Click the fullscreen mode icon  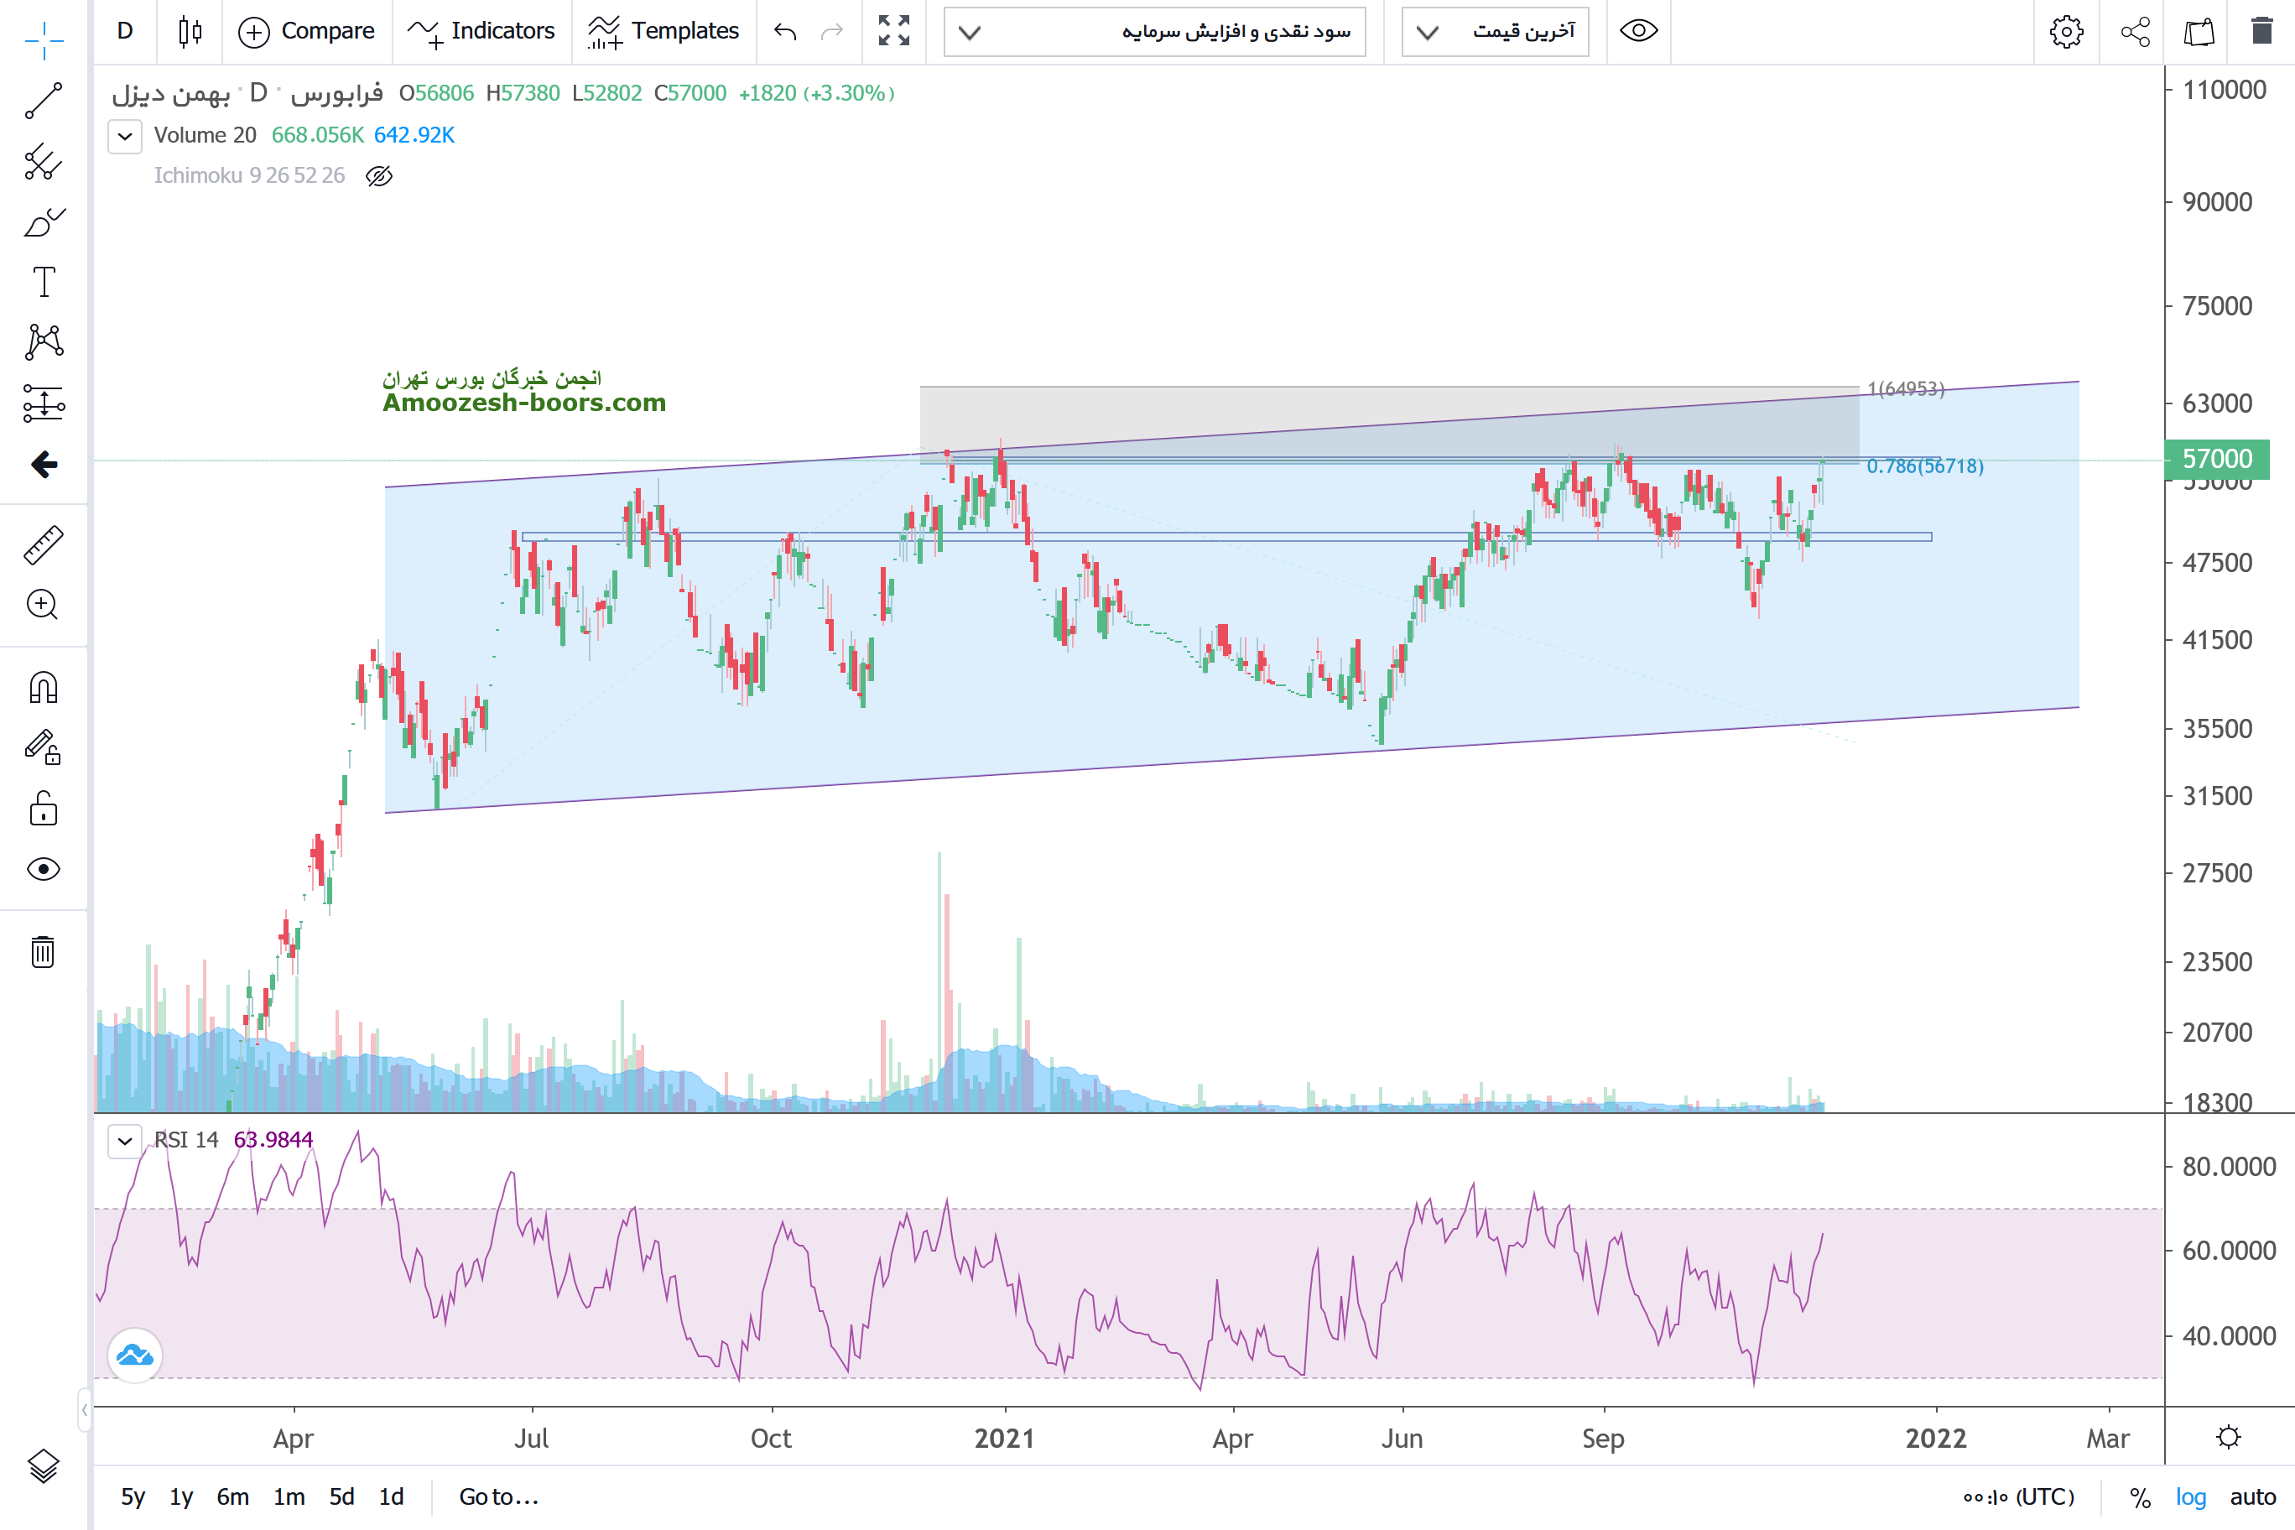point(892,31)
